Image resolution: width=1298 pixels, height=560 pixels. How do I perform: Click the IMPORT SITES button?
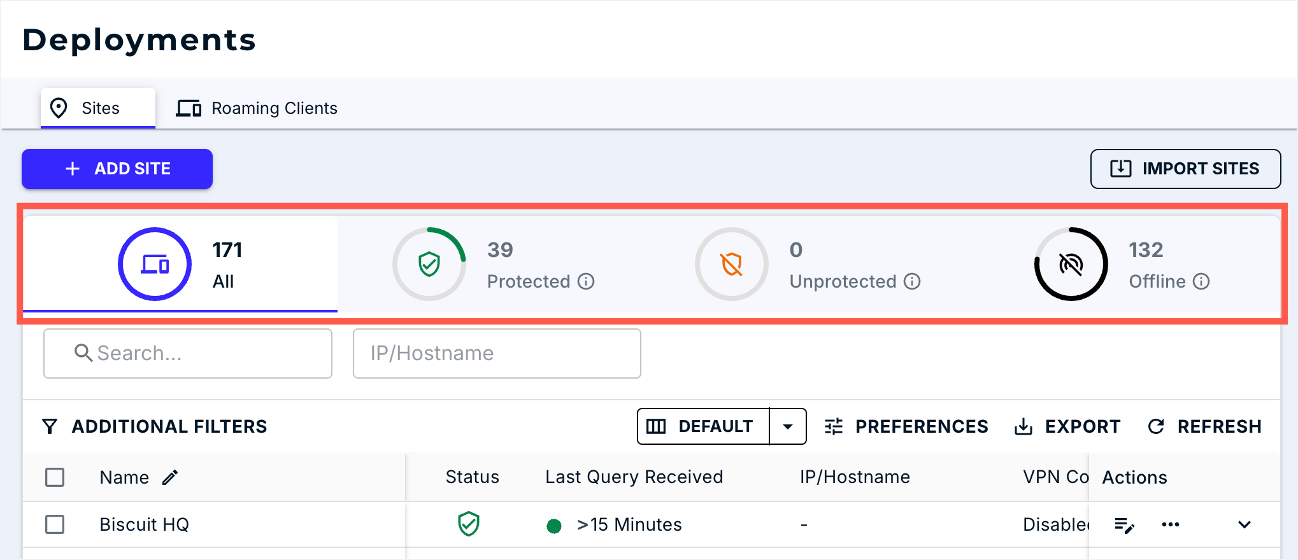point(1185,169)
